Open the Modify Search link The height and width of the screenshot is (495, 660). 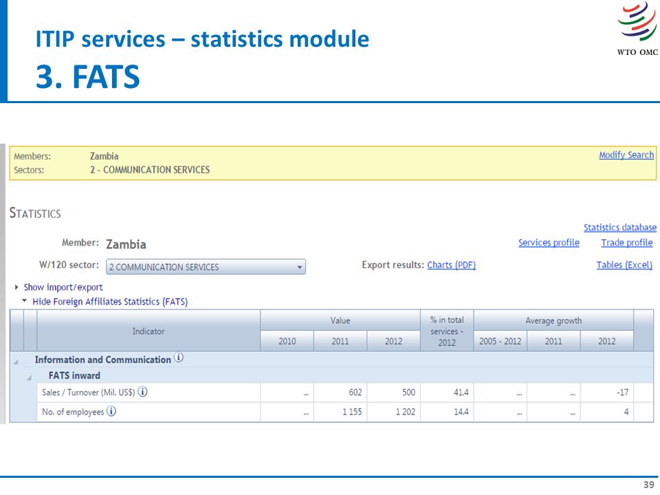pyautogui.click(x=626, y=155)
